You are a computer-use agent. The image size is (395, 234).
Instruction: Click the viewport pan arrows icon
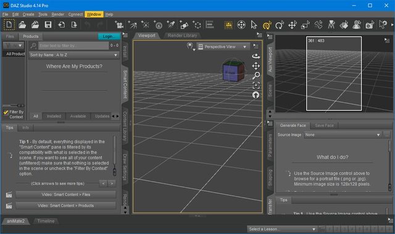(256, 66)
